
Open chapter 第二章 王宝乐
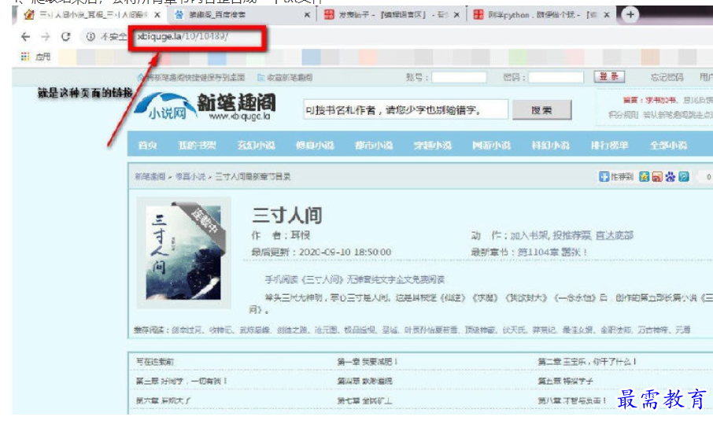587,362
